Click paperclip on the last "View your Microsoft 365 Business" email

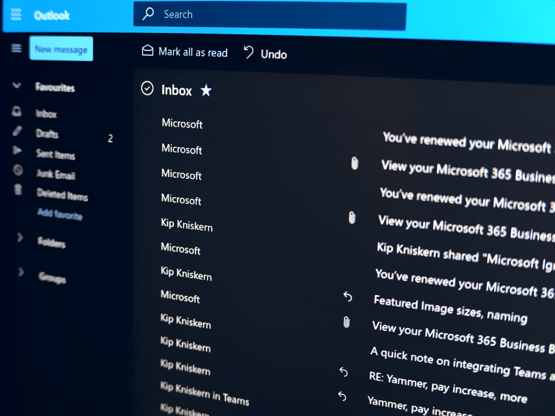(346, 322)
